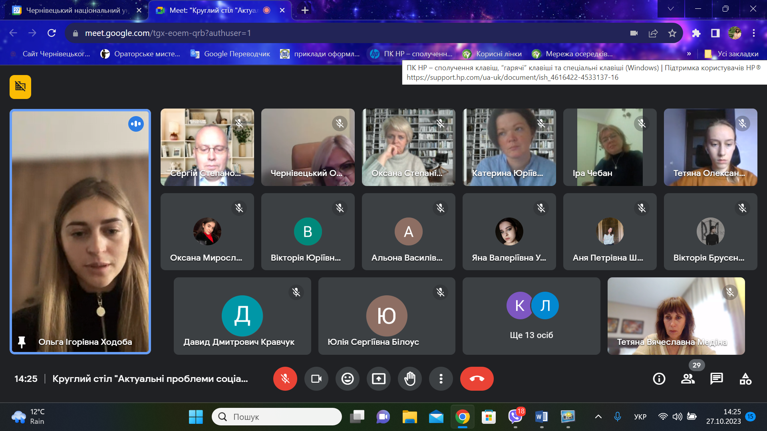The height and width of the screenshot is (431, 767).
Task: Show hidden system tray icons arrow
Action: coord(598,417)
